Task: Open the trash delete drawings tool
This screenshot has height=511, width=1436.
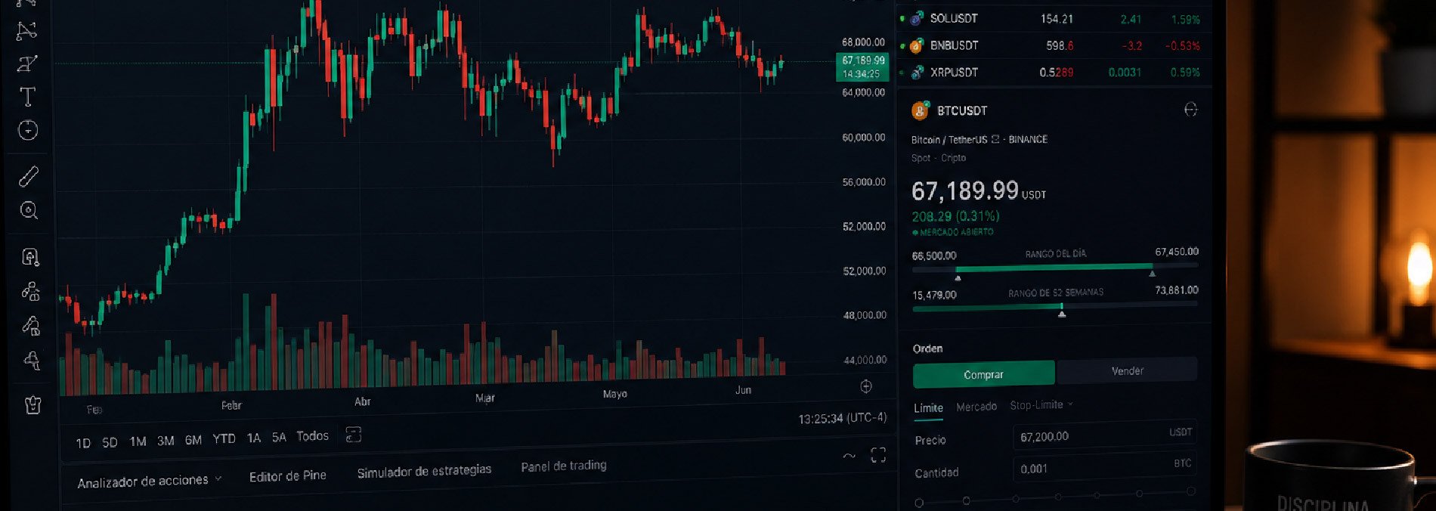Action: (x=32, y=404)
